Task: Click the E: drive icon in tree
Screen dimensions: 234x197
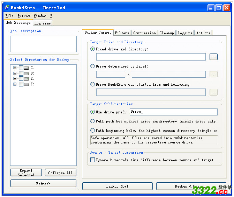Action: (27, 79)
